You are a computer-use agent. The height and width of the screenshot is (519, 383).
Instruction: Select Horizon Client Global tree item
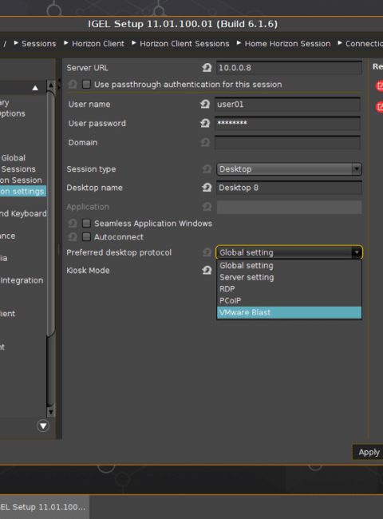click(x=13, y=158)
